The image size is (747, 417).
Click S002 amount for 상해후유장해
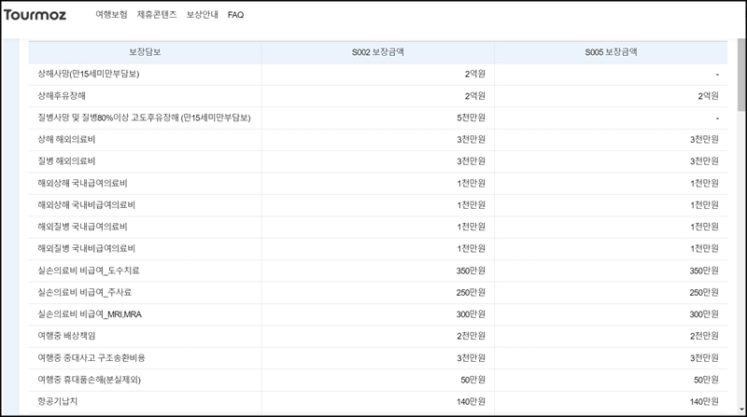pos(475,96)
